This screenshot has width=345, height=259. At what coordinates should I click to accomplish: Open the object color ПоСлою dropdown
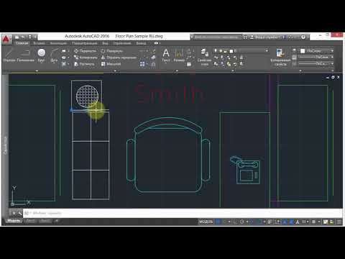[316, 51]
